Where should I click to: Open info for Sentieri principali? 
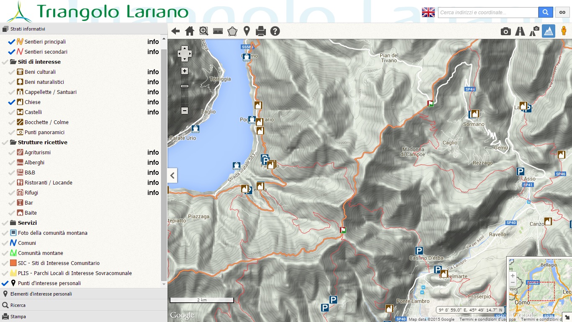pos(153,42)
